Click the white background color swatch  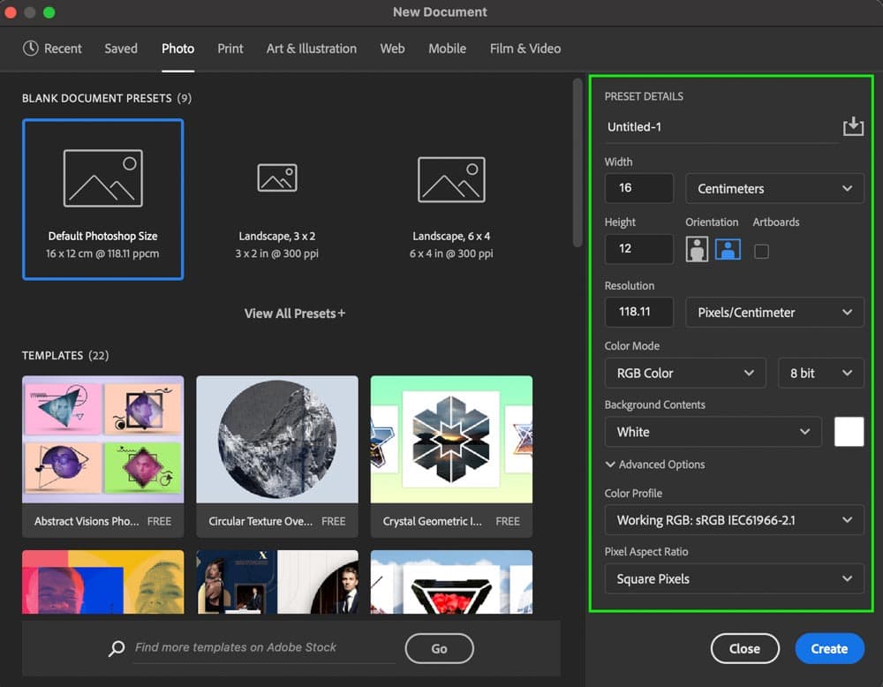tap(849, 432)
